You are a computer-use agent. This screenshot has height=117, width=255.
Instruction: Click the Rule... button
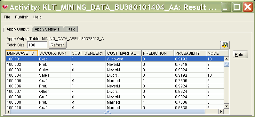[240, 55]
